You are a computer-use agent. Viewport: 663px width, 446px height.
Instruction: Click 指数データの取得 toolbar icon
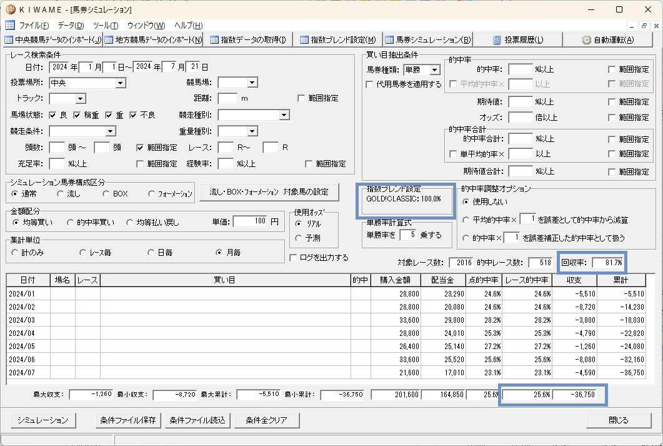(x=214, y=40)
